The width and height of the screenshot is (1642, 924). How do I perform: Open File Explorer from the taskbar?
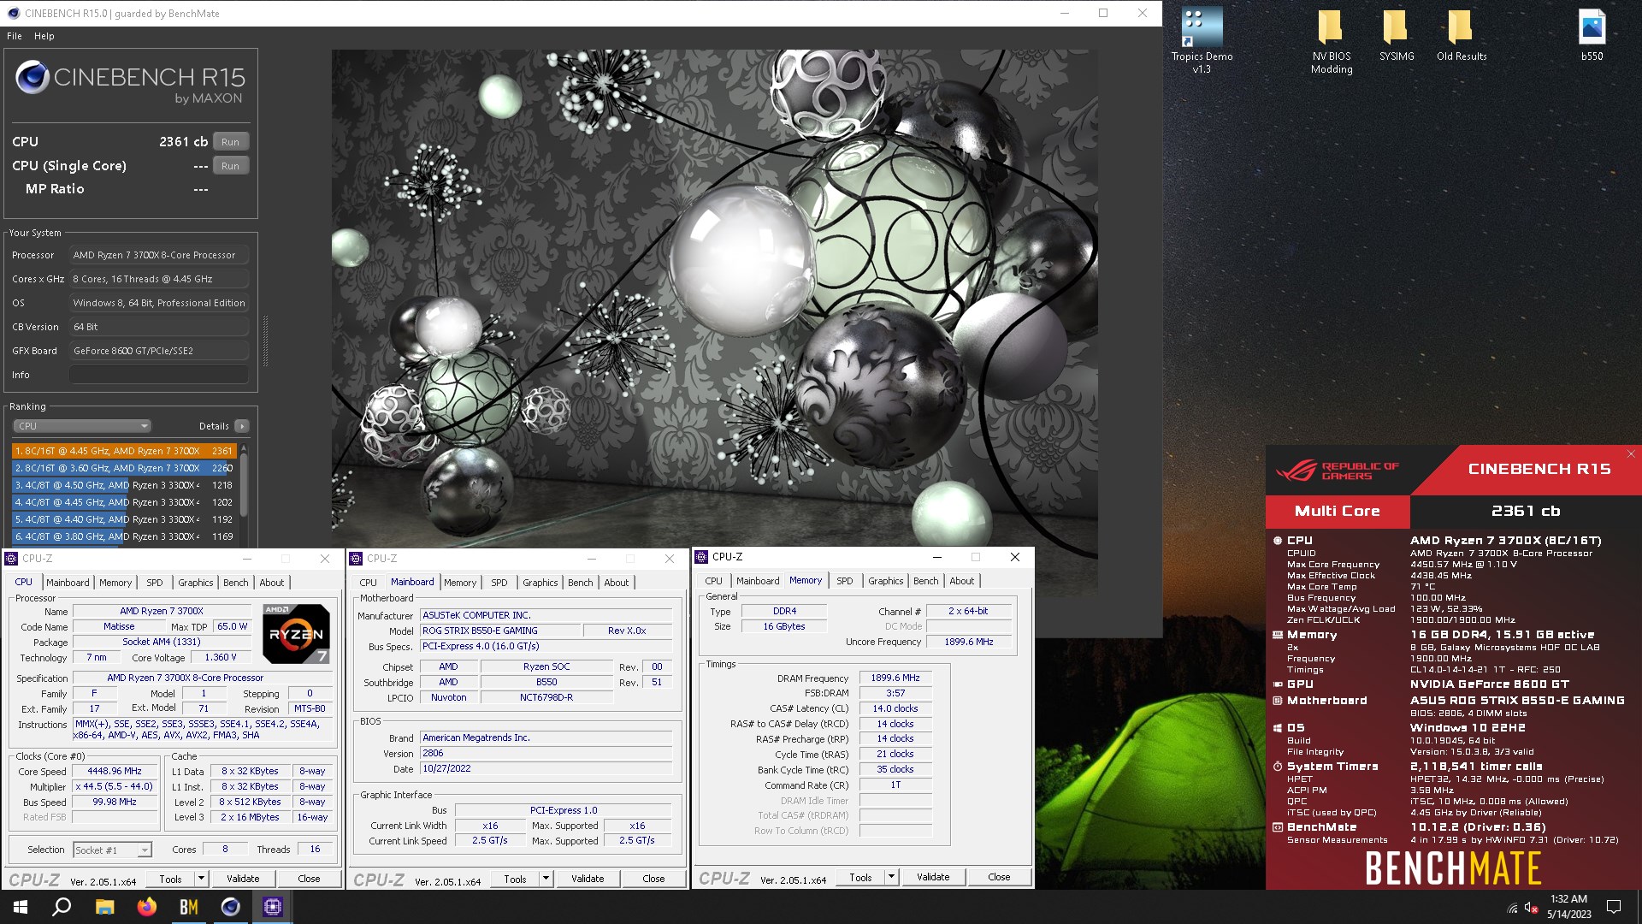(104, 907)
